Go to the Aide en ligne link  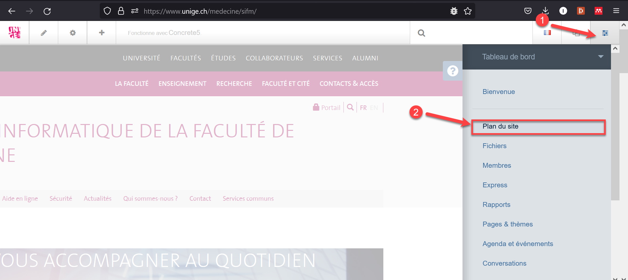[20, 198]
